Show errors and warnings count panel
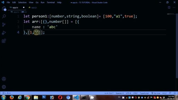Viewport: 178px width, 100px height. [6, 93]
